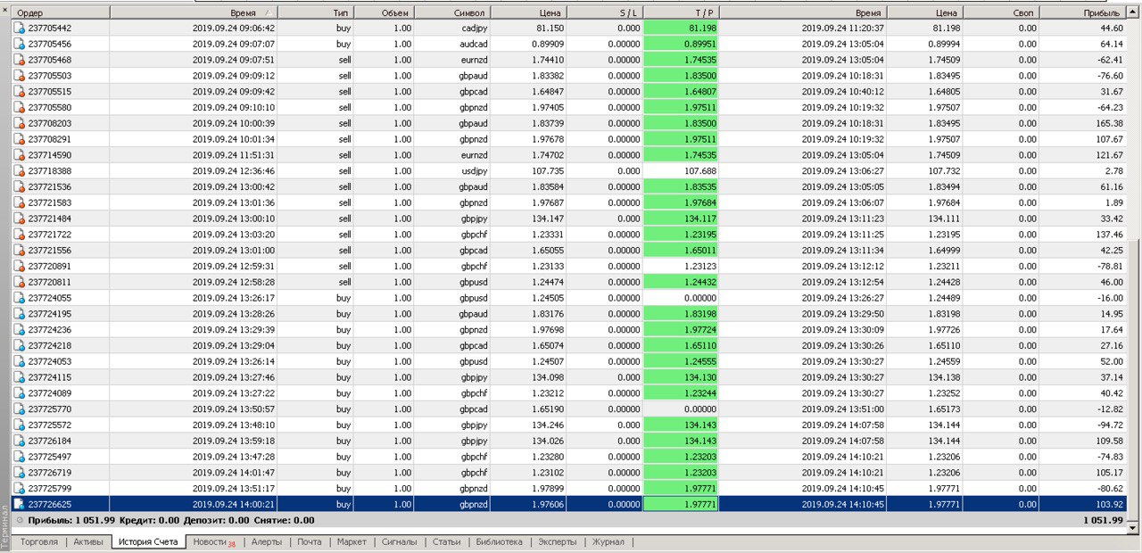Select the icon beside order 237721556
This screenshot has width=1142, height=553.
[19, 251]
